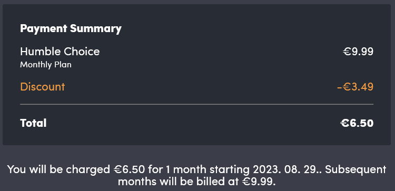Click "months will be billed at" text
The height and width of the screenshot is (191, 395).
point(179,182)
